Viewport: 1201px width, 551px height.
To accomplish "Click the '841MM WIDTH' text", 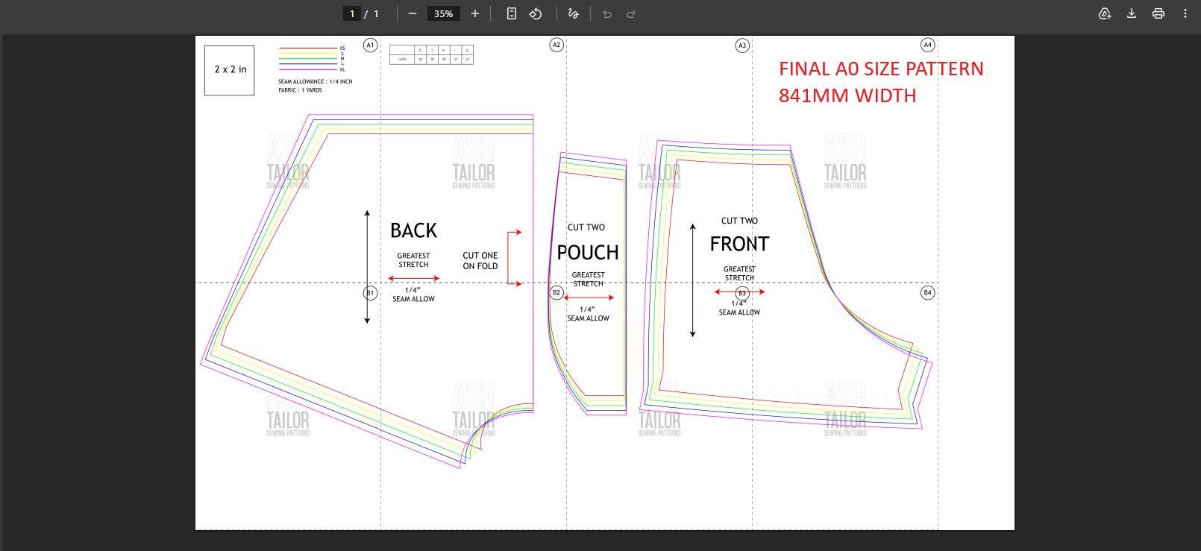I will click(x=847, y=95).
